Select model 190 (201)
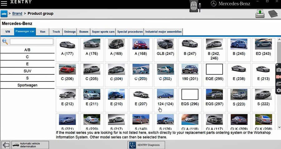The image size is (281, 149). 190,75
